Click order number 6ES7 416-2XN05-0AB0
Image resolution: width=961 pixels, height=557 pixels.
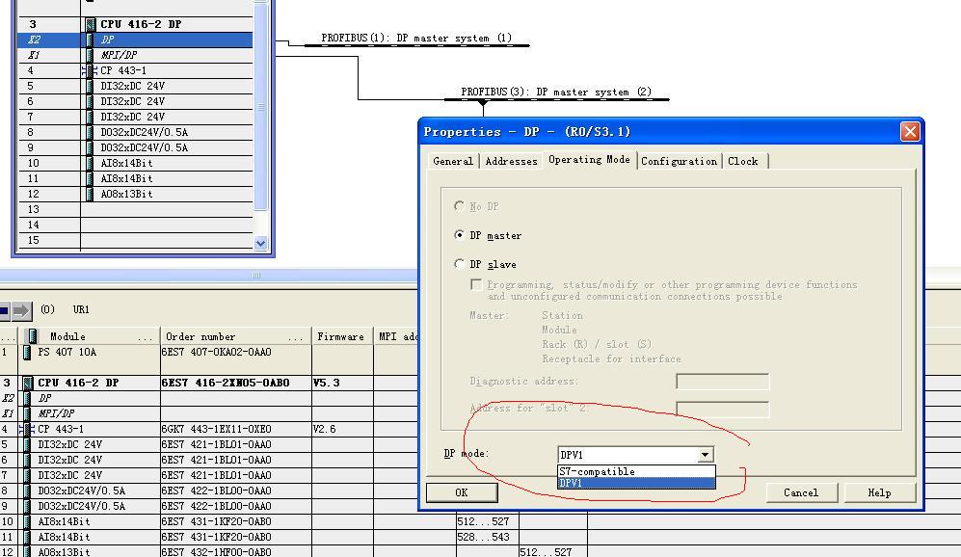pyautogui.click(x=225, y=383)
